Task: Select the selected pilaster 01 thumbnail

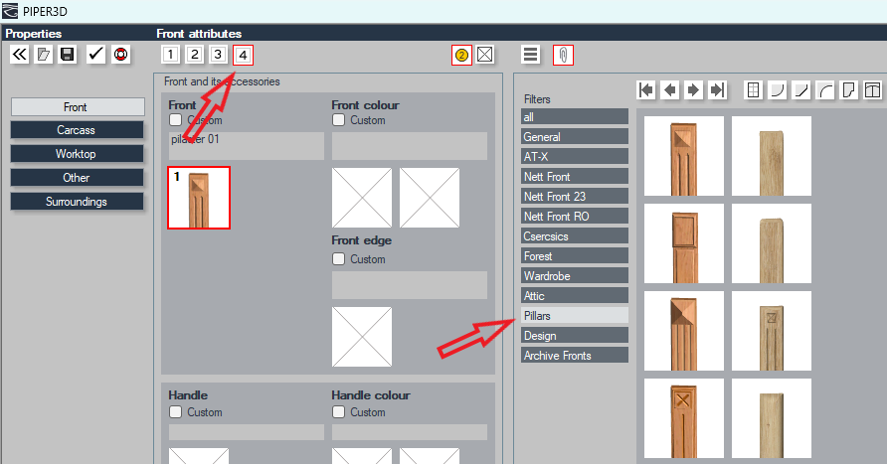Action: tap(199, 198)
